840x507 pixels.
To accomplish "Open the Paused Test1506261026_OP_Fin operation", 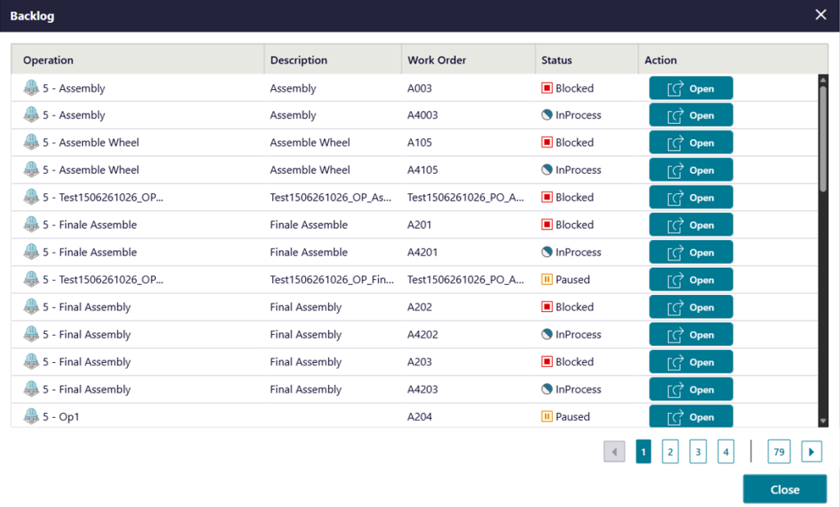I will (691, 279).
